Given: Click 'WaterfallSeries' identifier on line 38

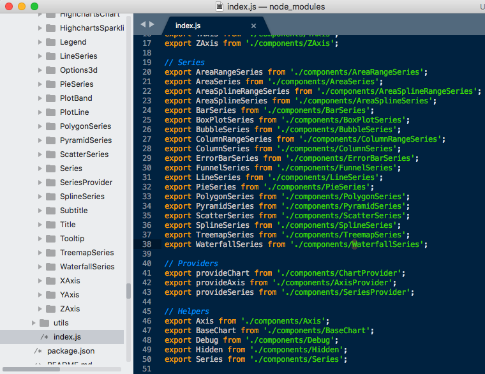Looking at the screenshot, I should click(x=229, y=244).
